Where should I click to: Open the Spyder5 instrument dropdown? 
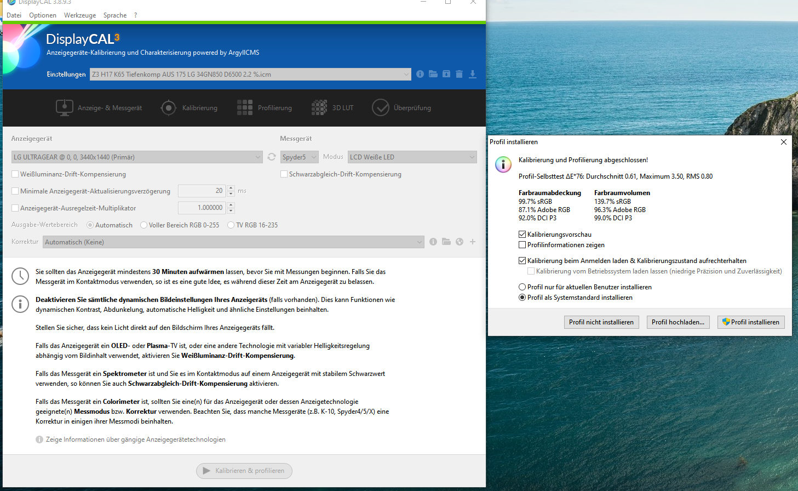300,157
